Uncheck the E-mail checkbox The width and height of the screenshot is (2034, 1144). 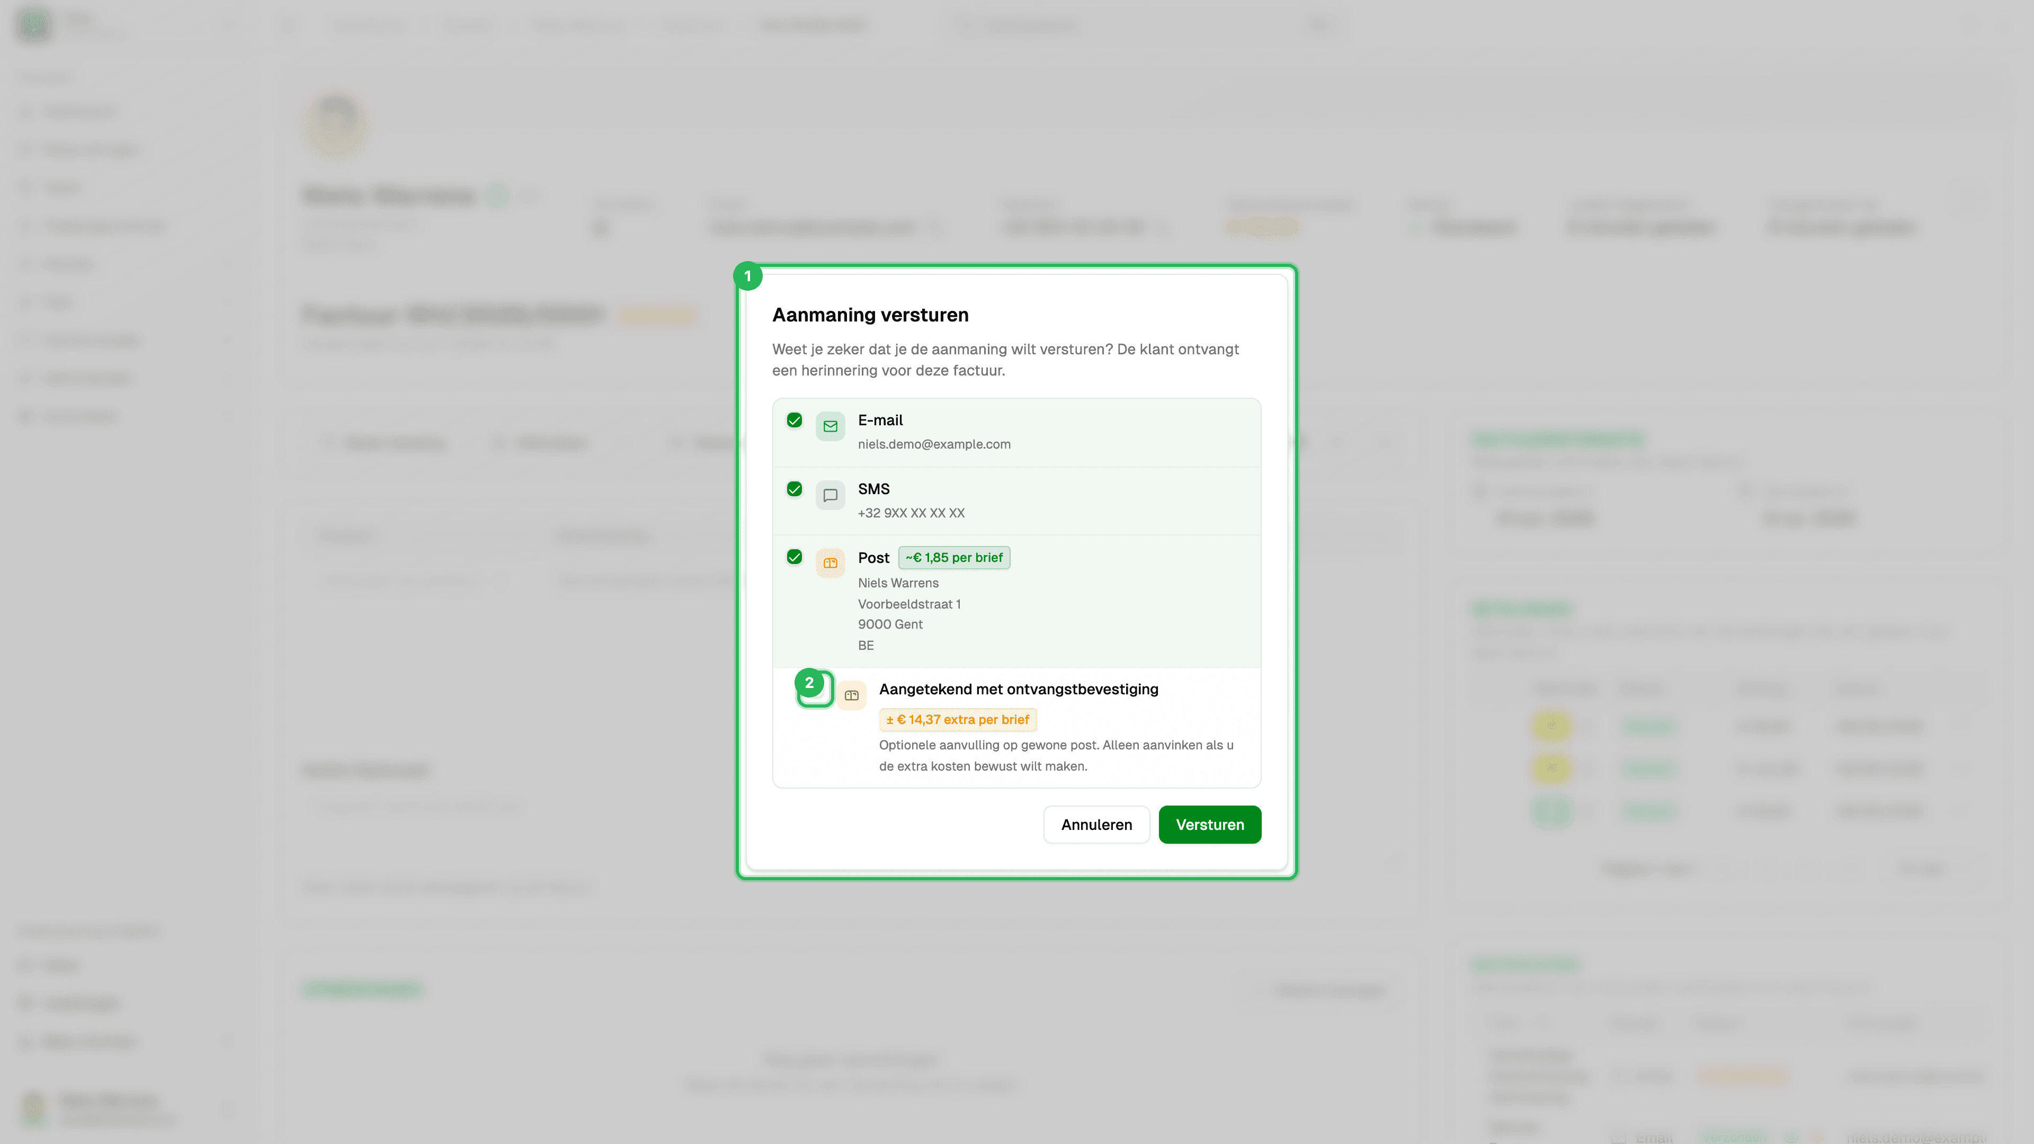[x=795, y=420]
